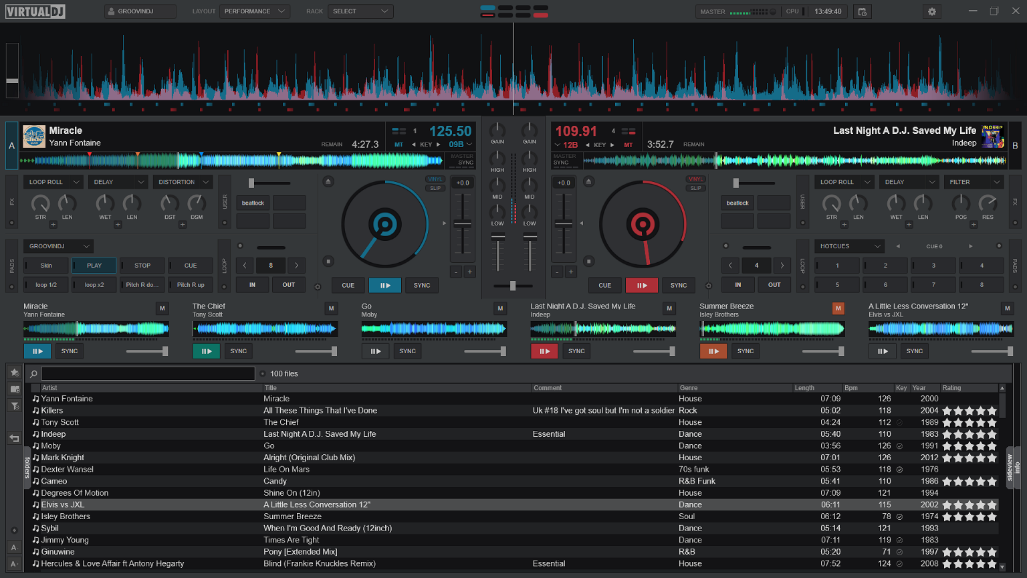Expand deck A DISTORTION effect dropdown
The height and width of the screenshot is (578, 1027).
pos(183,182)
